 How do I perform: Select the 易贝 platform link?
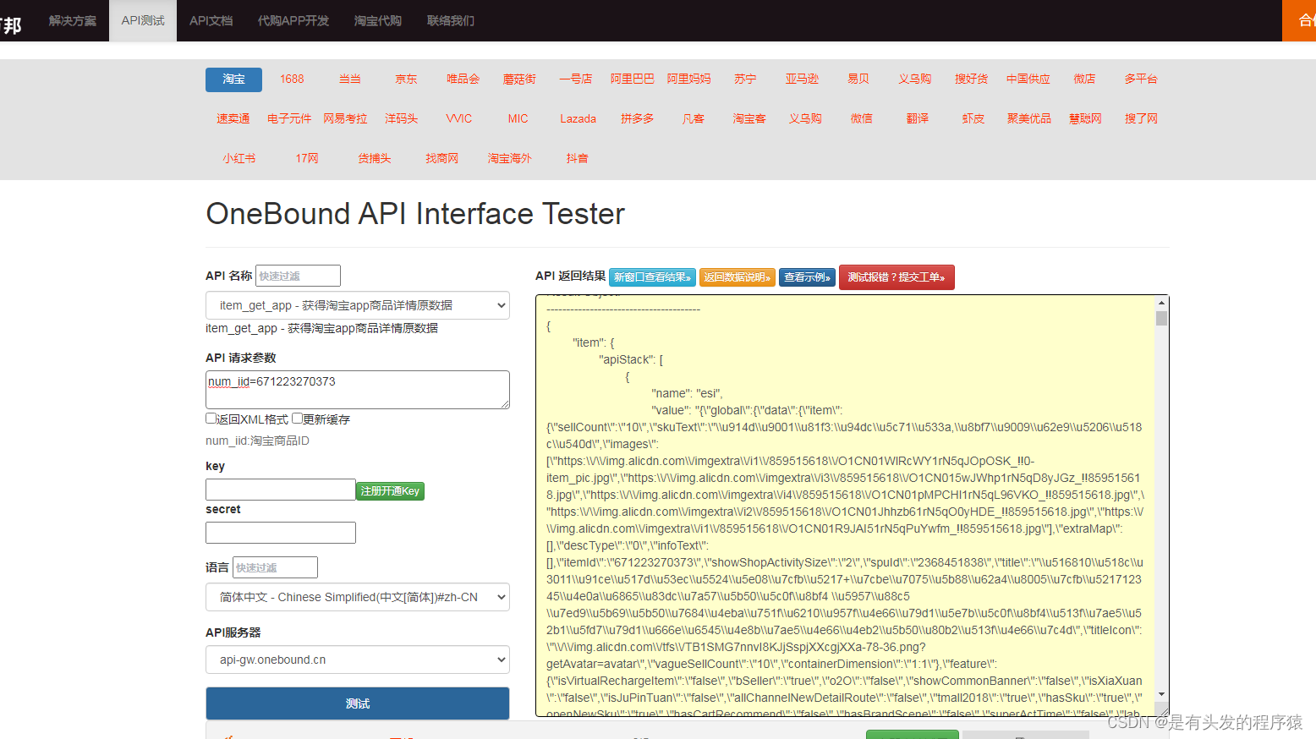pyautogui.click(x=858, y=79)
